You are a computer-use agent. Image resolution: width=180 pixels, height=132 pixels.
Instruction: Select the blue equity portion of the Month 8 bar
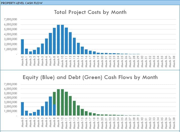[x=54, y=110]
